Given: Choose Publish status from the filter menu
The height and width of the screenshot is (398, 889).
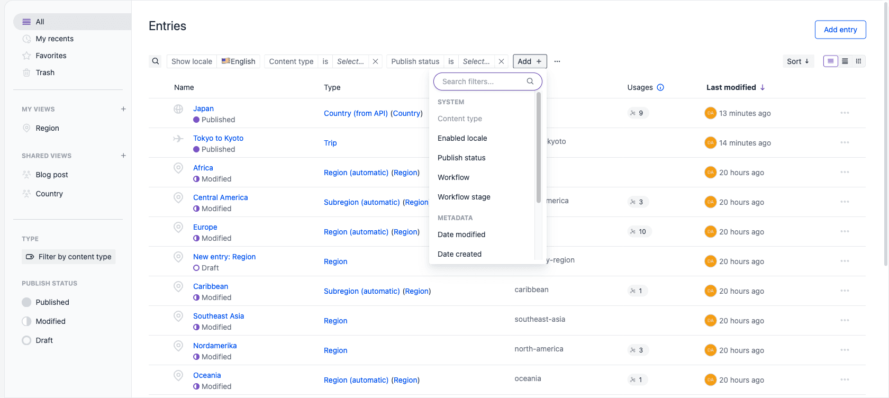Looking at the screenshot, I should 461,158.
